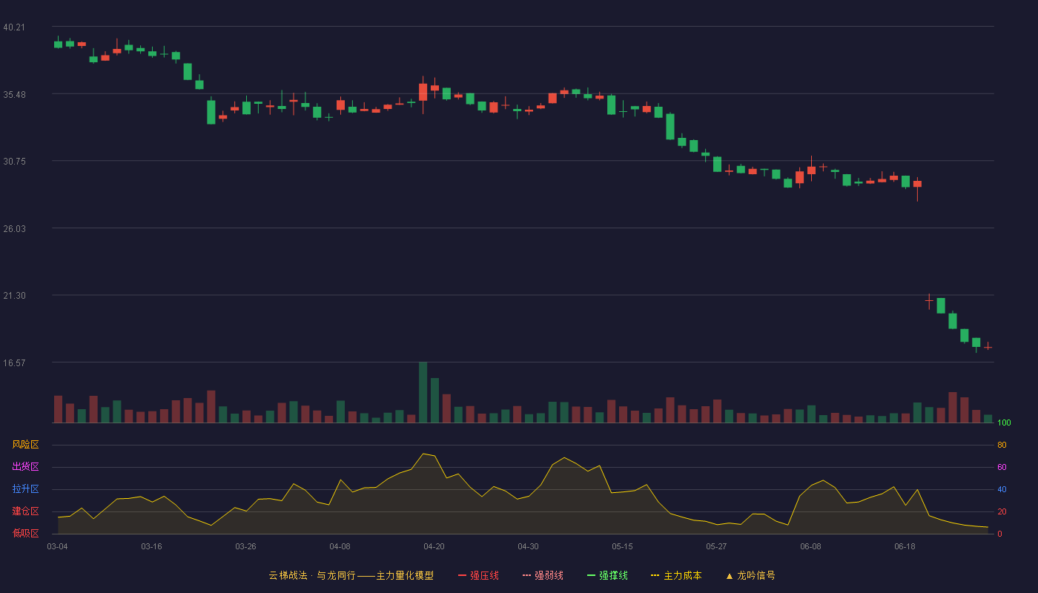Select the 拉升区 zone label
The width and height of the screenshot is (1038, 593).
[25, 489]
